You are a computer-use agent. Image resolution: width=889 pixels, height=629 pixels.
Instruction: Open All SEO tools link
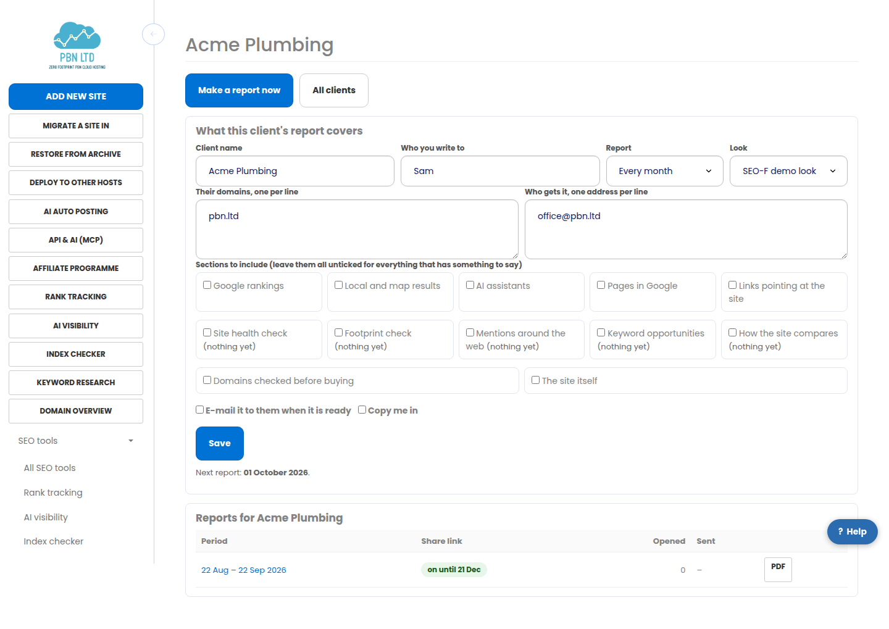(x=49, y=468)
